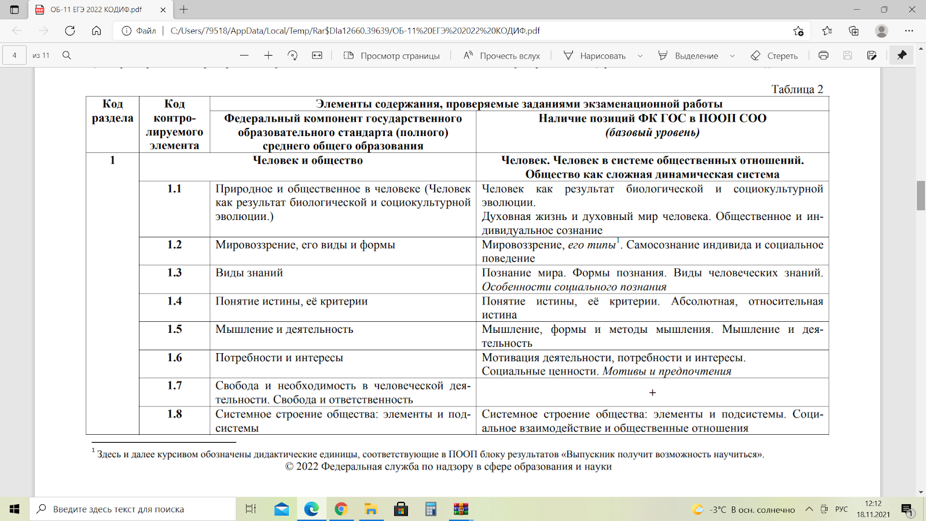
Task: Save the PDF as a copy
Action: (872, 56)
